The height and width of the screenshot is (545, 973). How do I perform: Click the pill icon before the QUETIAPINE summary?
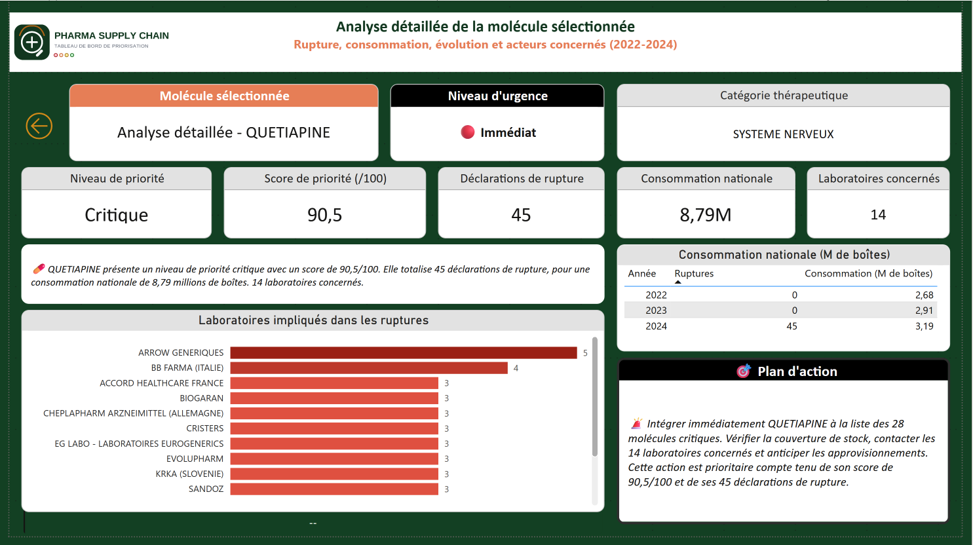39,269
